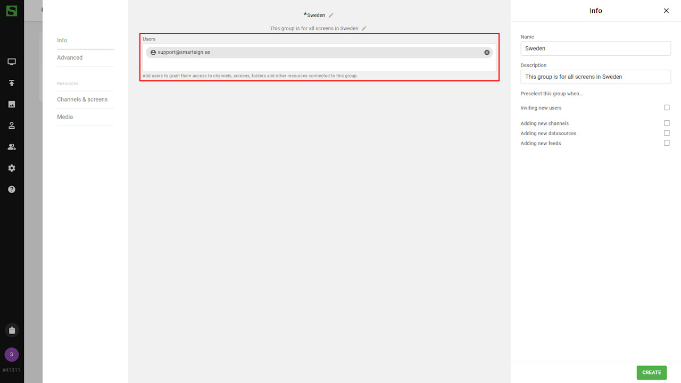This screenshot has width=681, height=383.
Task: Tick the Adding new datasources checkbox
Action: tap(667, 133)
